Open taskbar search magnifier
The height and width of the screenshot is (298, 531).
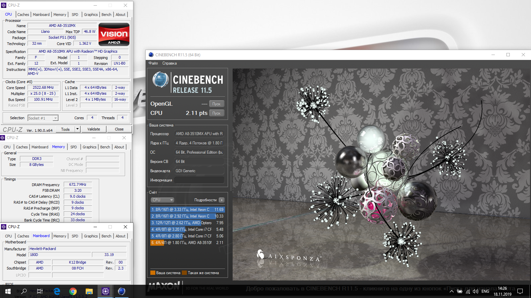pyautogui.click(x=24, y=291)
